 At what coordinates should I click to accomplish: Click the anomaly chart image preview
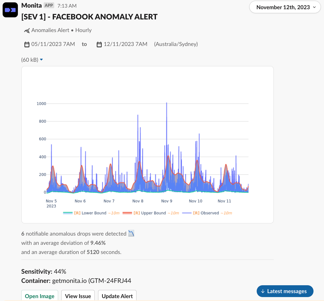[x=147, y=144]
